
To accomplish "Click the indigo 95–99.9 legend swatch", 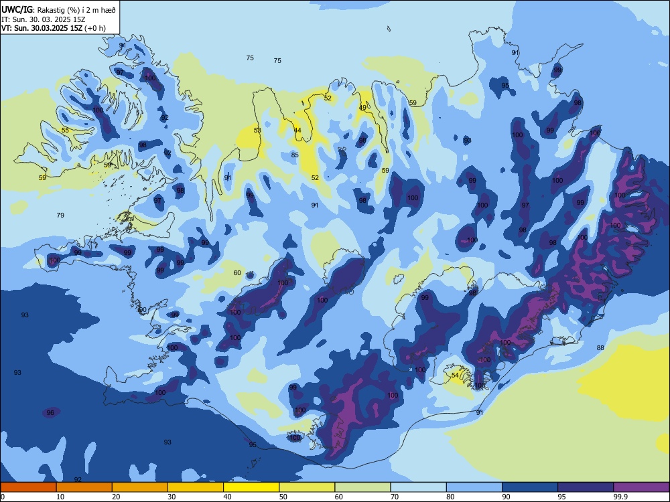I will 586,487.
